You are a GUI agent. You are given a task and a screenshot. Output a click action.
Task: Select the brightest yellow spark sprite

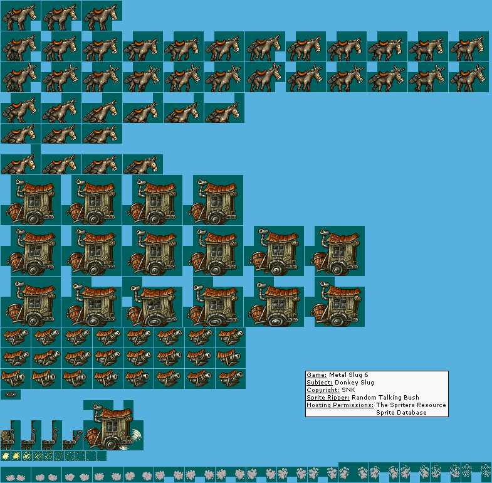coord(6,455)
